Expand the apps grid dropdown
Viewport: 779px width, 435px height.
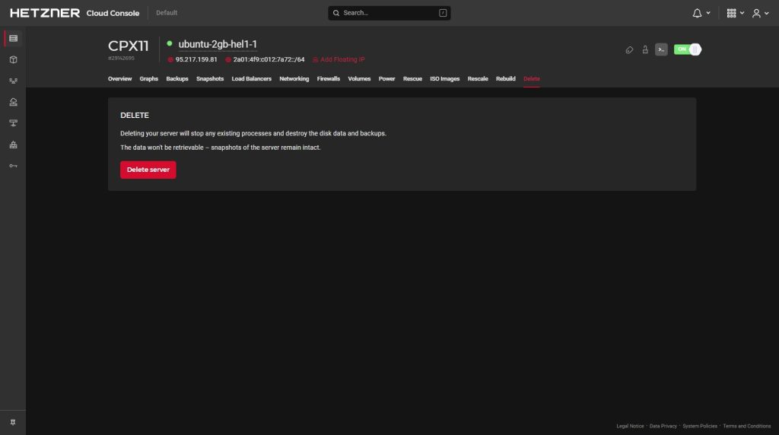click(x=735, y=13)
